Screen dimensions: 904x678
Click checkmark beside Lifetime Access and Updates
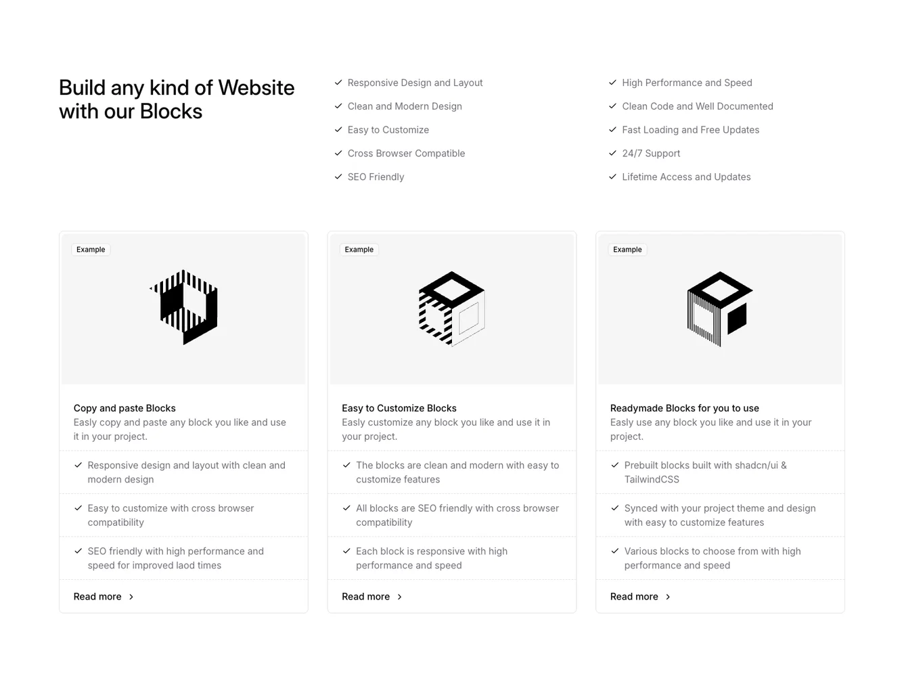(x=612, y=177)
